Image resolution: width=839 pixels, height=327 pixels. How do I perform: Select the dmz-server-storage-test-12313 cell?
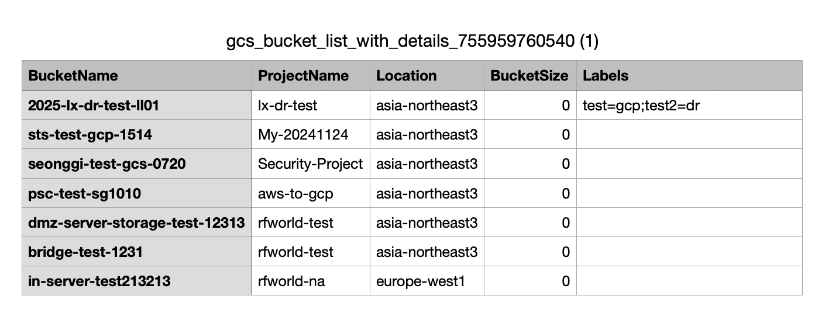(x=137, y=222)
